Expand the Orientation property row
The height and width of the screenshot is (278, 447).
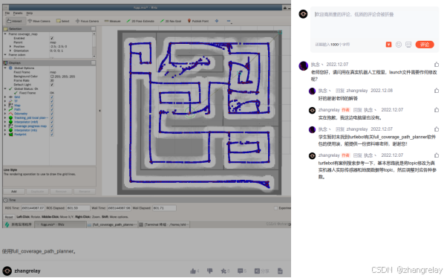click(10, 51)
